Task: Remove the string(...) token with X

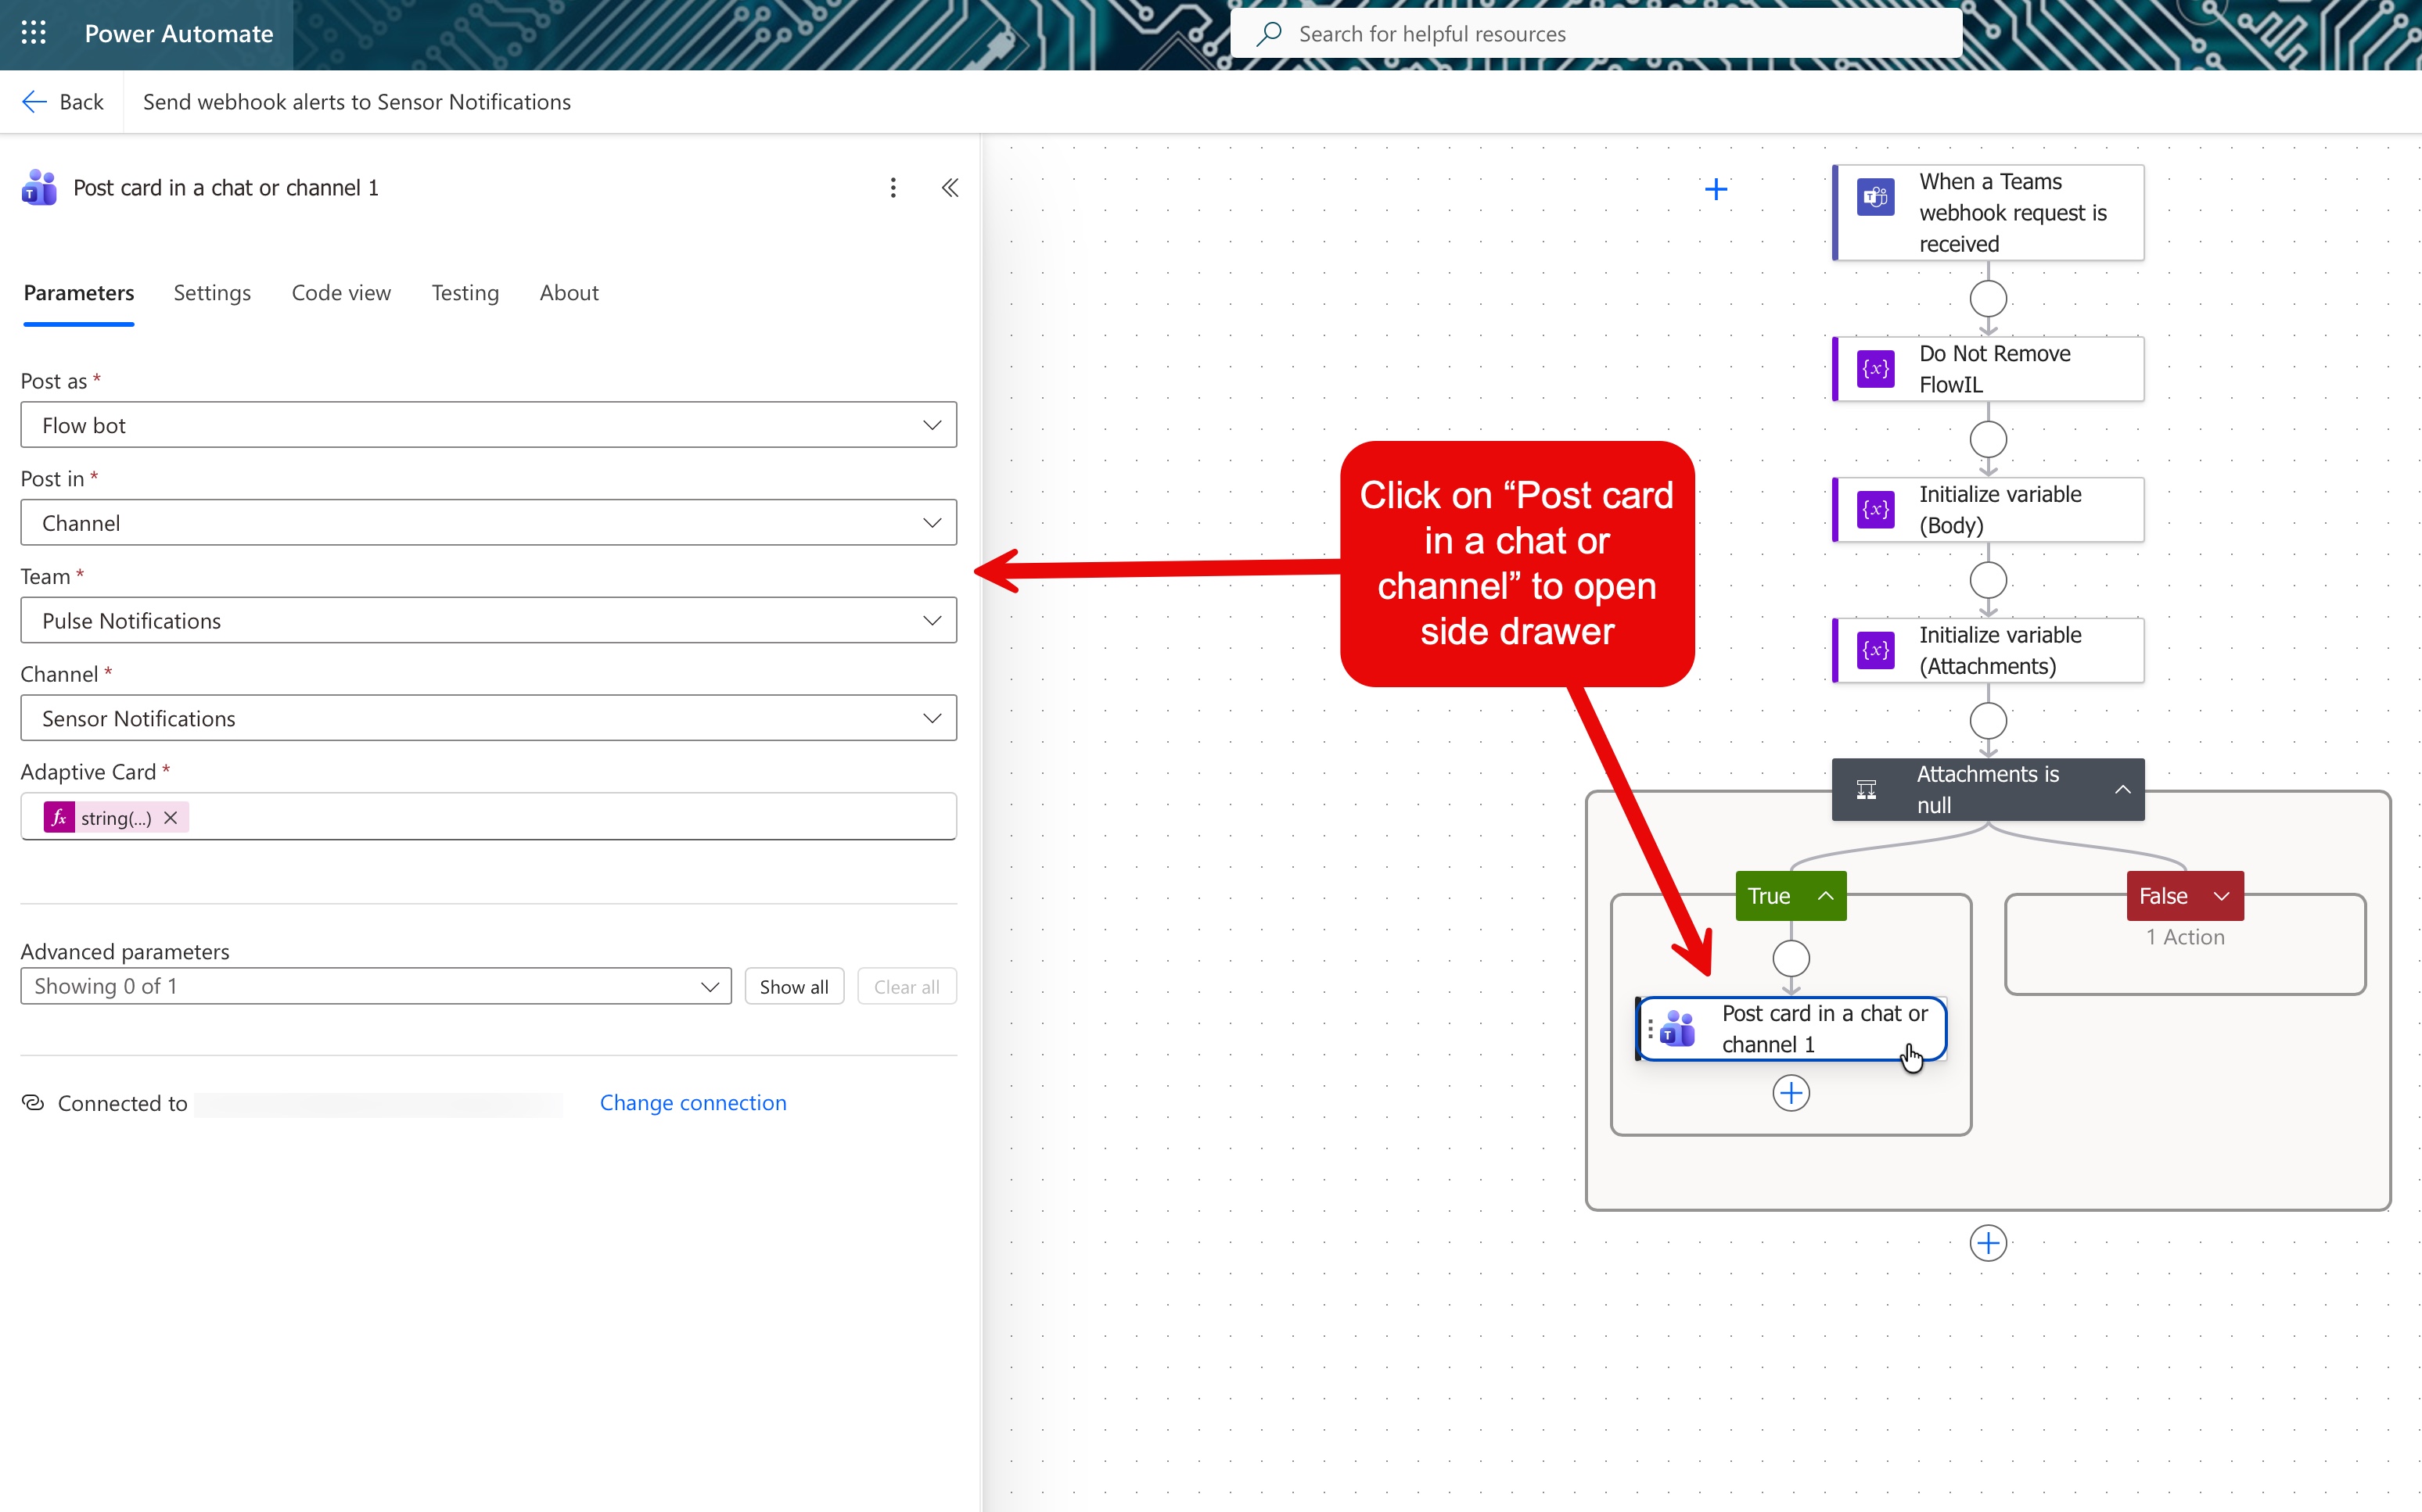Action: 171,817
